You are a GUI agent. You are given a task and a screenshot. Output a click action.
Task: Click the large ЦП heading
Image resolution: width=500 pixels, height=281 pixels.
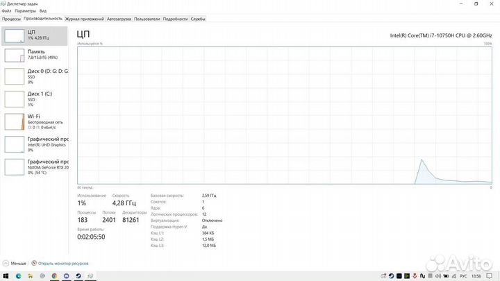point(83,34)
